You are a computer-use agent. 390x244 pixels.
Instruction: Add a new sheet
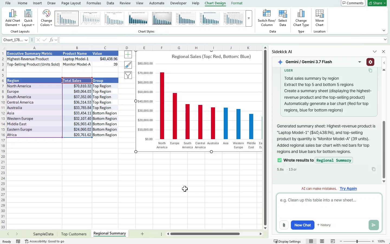142,234
